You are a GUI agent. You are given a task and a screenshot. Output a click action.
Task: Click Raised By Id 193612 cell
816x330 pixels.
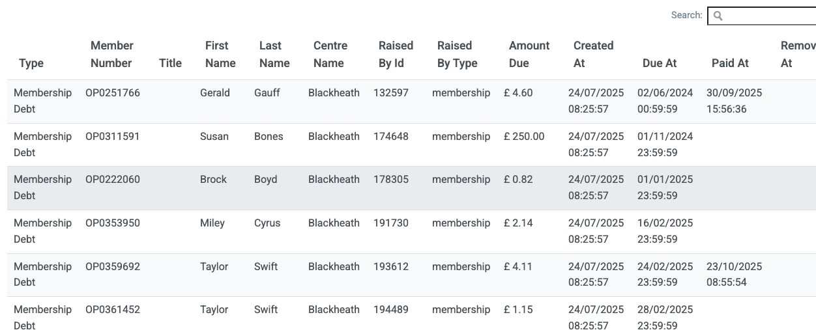click(391, 267)
